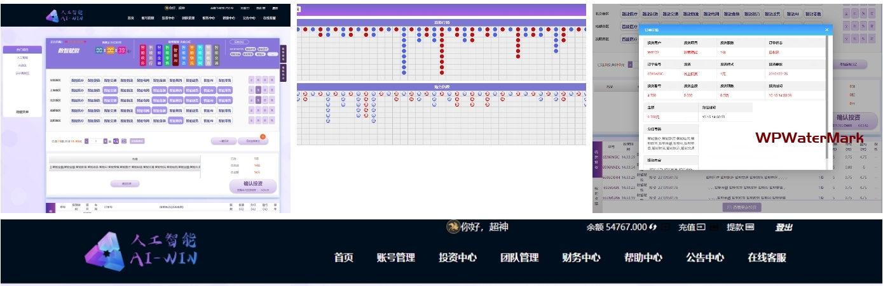Click the avatar icon beside 你好，超神 in the bottom banner

(453, 227)
